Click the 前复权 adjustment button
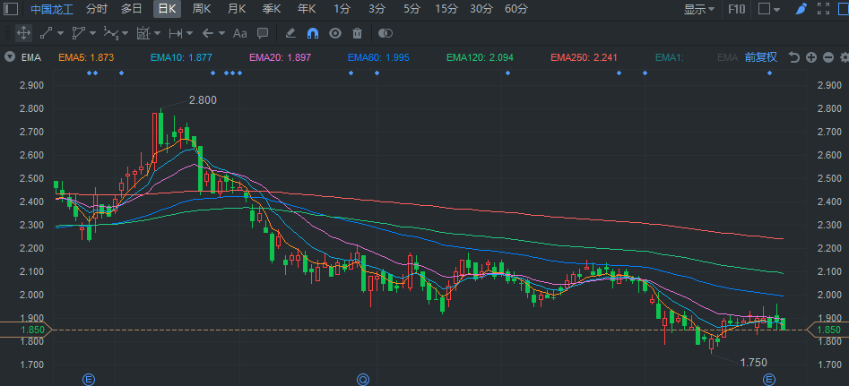The image size is (849, 386). pyautogui.click(x=761, y=57)
